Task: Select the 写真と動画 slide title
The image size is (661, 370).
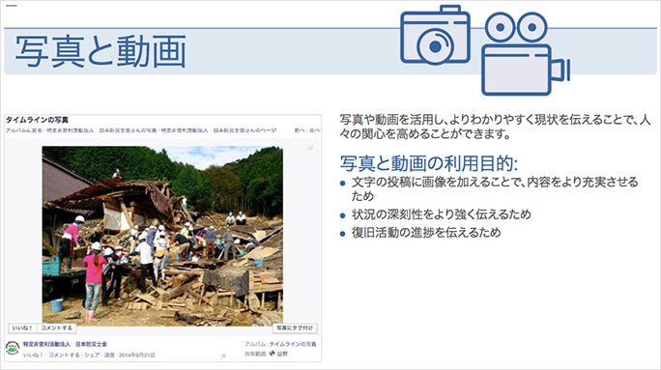Action: [101, 51]
